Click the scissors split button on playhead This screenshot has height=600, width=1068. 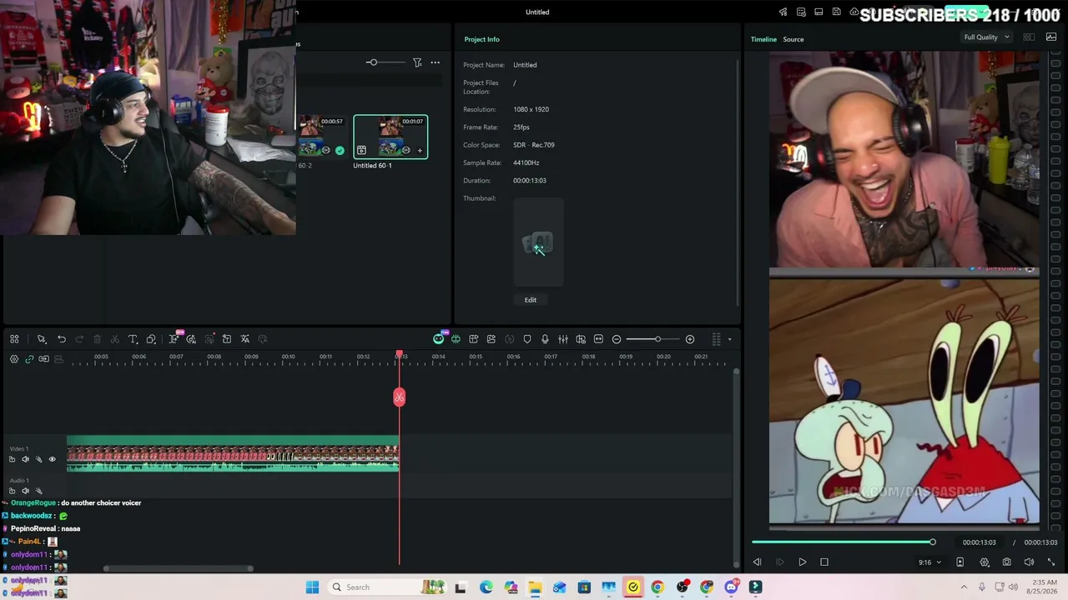coord(400,397)
